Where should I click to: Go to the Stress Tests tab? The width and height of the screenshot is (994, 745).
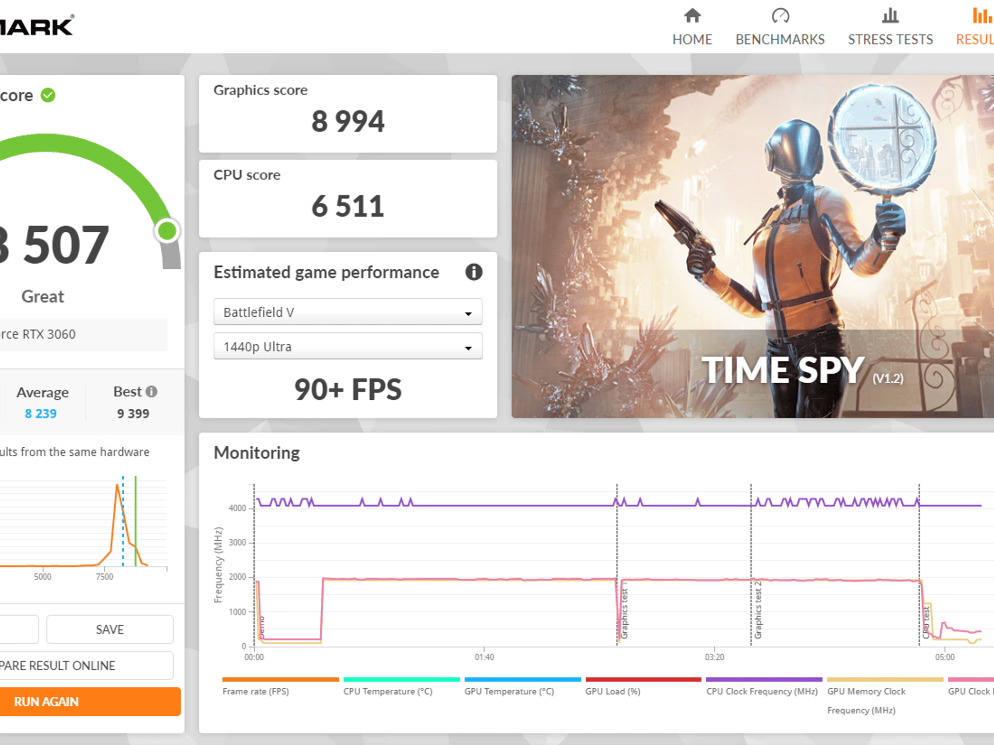click(x=890, y=27)
